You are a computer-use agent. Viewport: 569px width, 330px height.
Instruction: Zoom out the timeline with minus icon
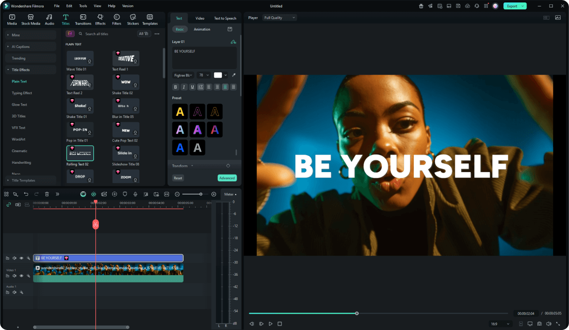(177, 194)
